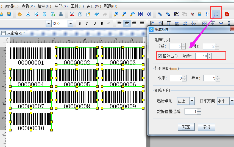Click the Generate Matrix toolbar icon
234x147 pixels.
(x=216, y=14)
